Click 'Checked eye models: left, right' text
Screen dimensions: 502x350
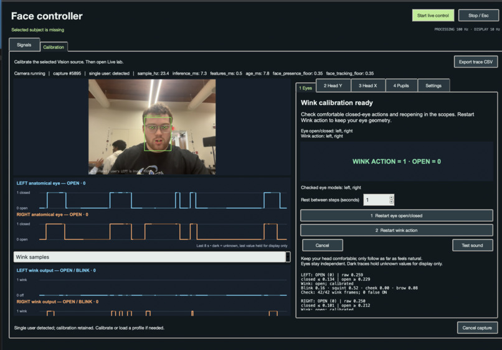331,188
